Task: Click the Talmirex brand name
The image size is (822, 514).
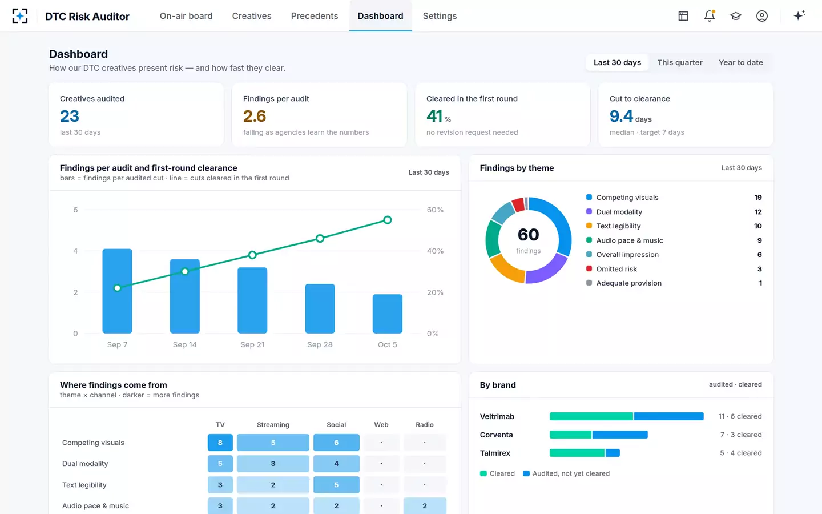Action: point(495,453)
